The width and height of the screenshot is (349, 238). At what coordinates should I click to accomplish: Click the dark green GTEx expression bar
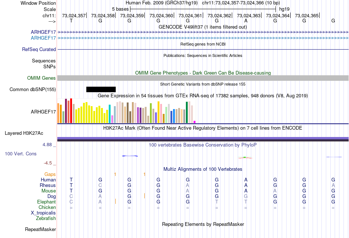coord(187,112)
